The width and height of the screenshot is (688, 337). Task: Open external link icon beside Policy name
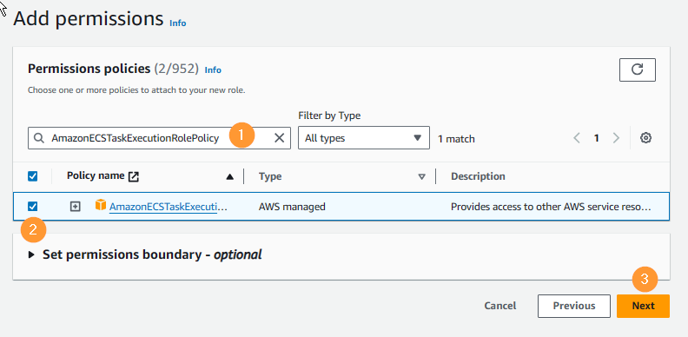(134, 177)
